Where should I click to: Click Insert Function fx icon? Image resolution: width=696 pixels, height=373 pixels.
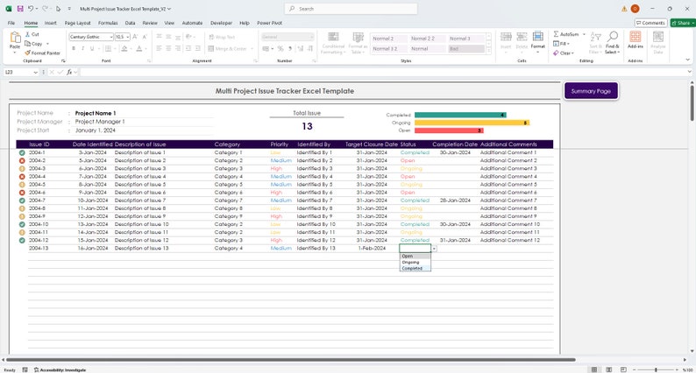pyautogui.click(x=69, y=72)
